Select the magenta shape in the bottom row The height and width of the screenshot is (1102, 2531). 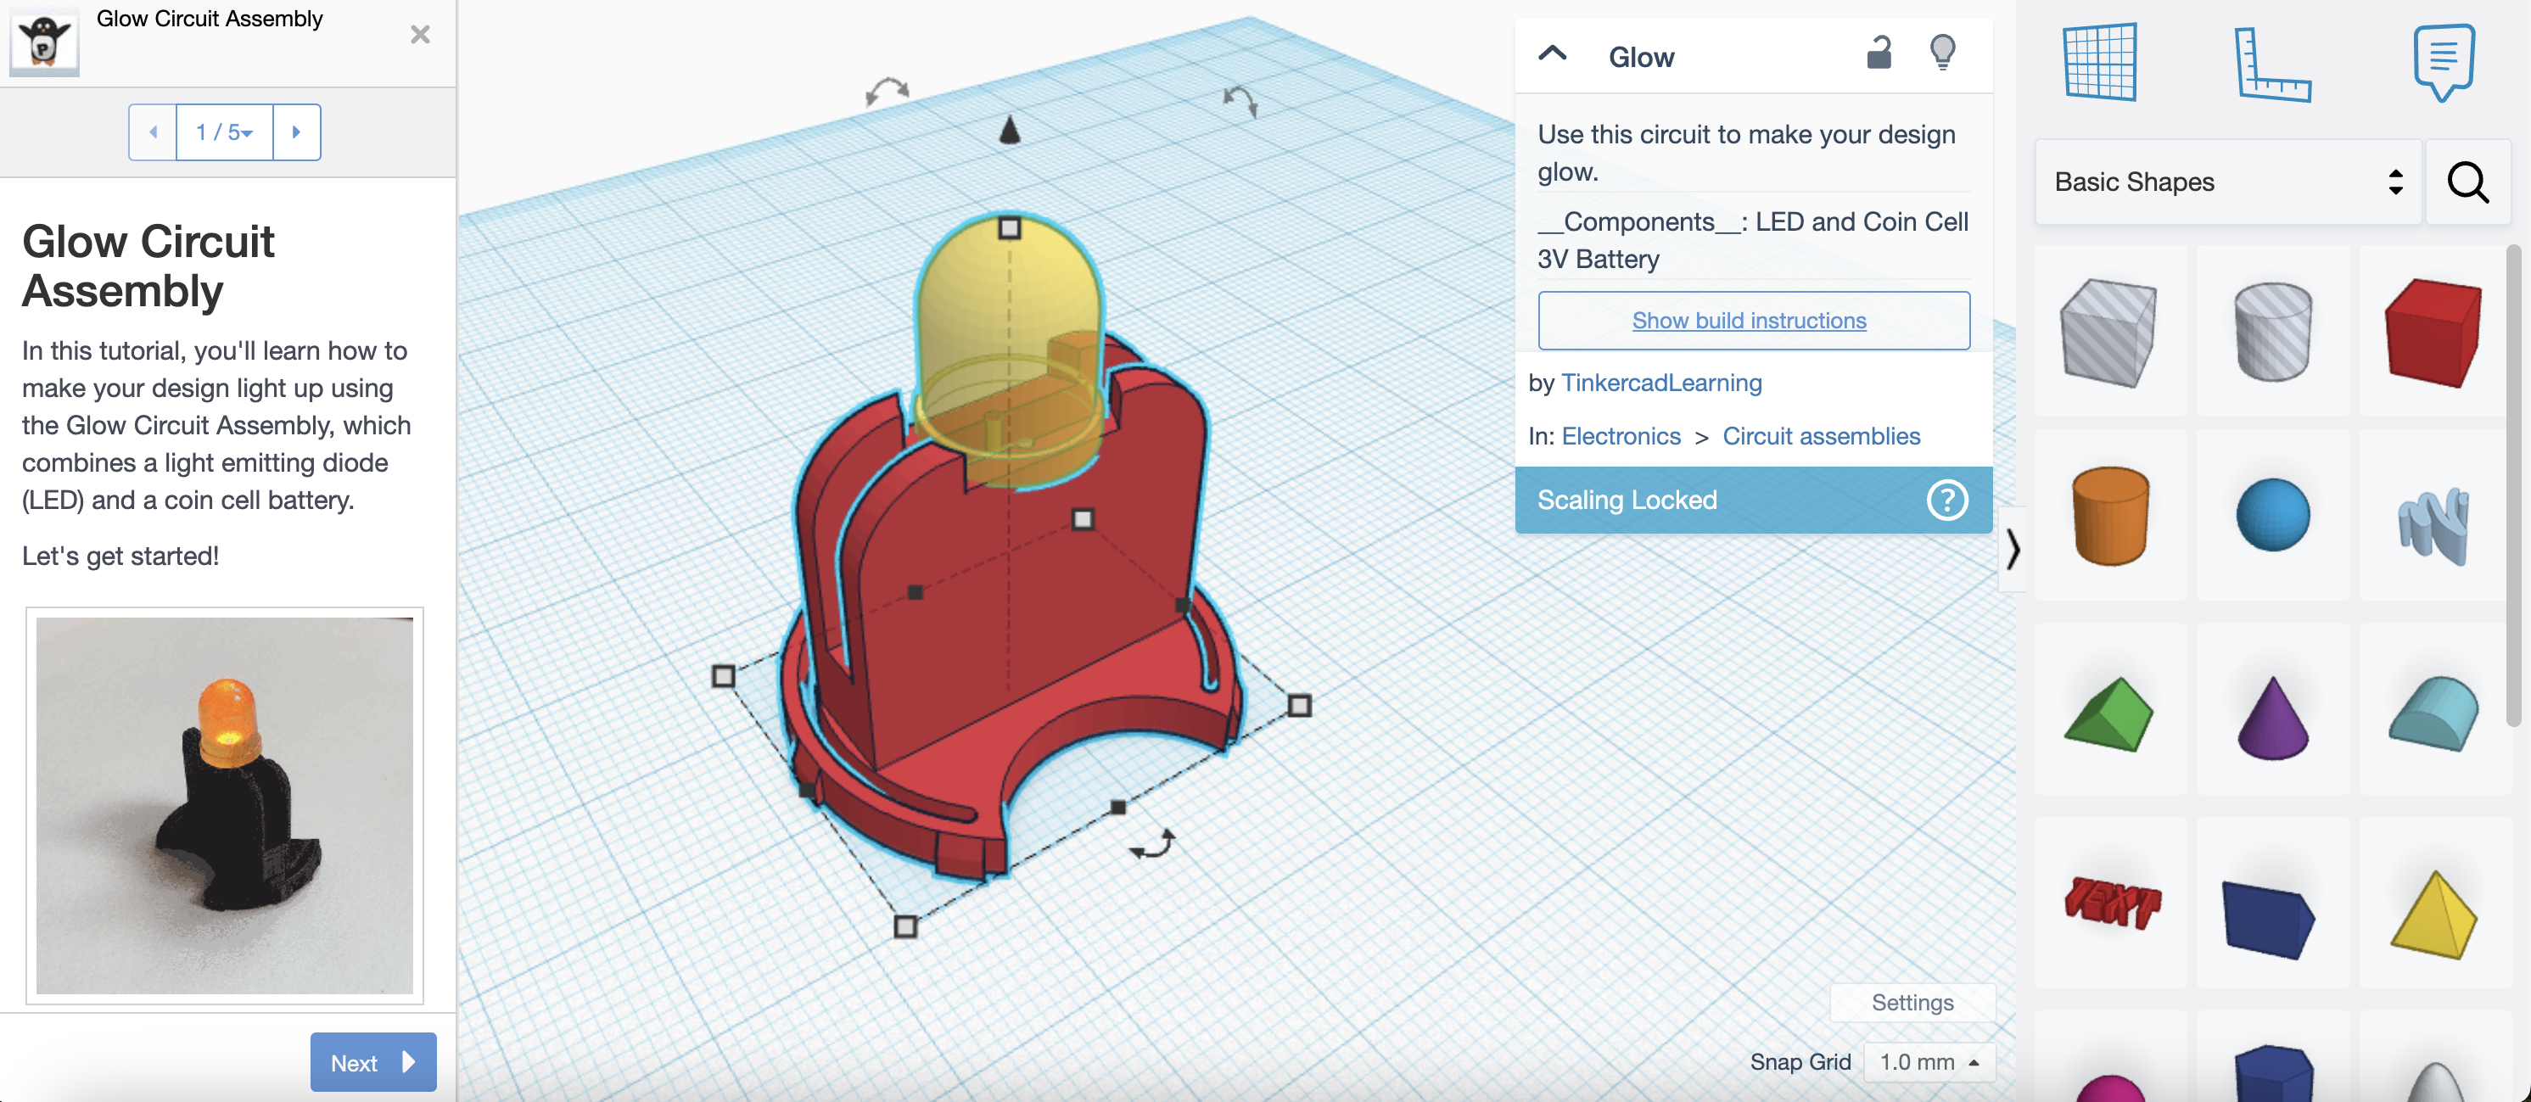coord(2109,1088)
